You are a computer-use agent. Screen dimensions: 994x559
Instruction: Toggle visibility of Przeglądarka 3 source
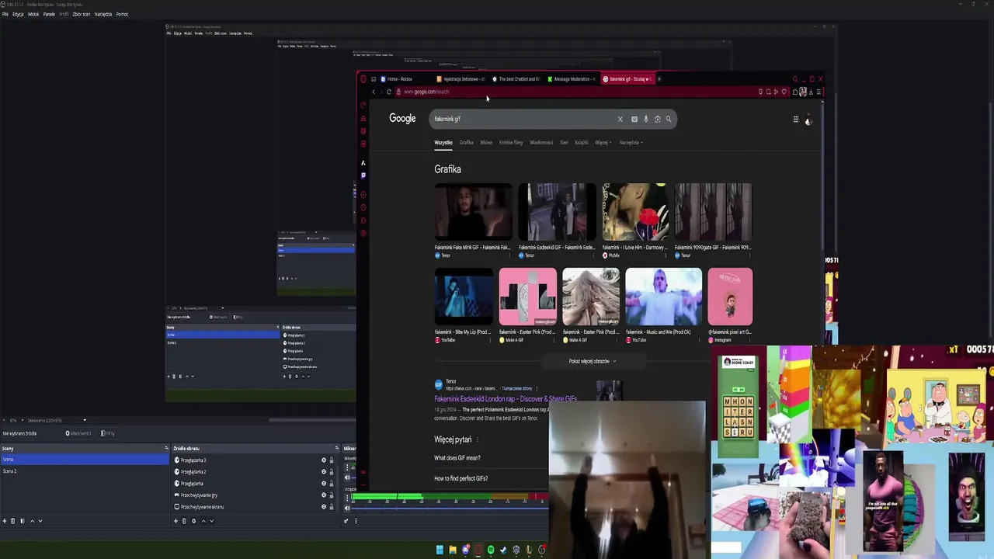[324, 460]
